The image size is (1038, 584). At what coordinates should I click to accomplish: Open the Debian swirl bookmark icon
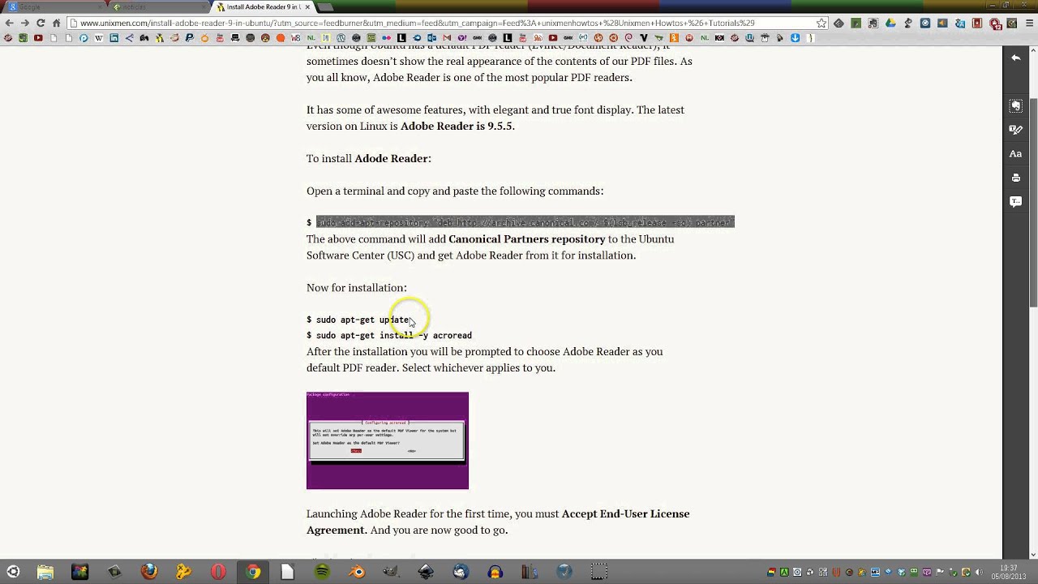coord(628,37)
